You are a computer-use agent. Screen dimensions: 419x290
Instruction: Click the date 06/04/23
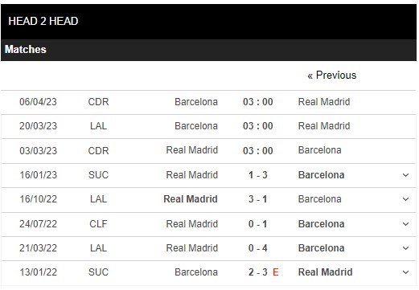[x=38, y=102]
